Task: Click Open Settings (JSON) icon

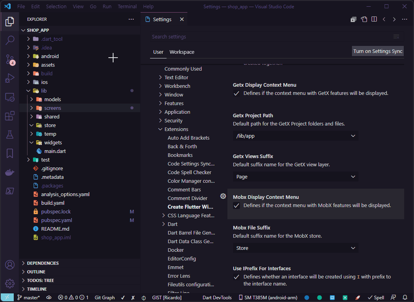Action: tap(364, 19)
